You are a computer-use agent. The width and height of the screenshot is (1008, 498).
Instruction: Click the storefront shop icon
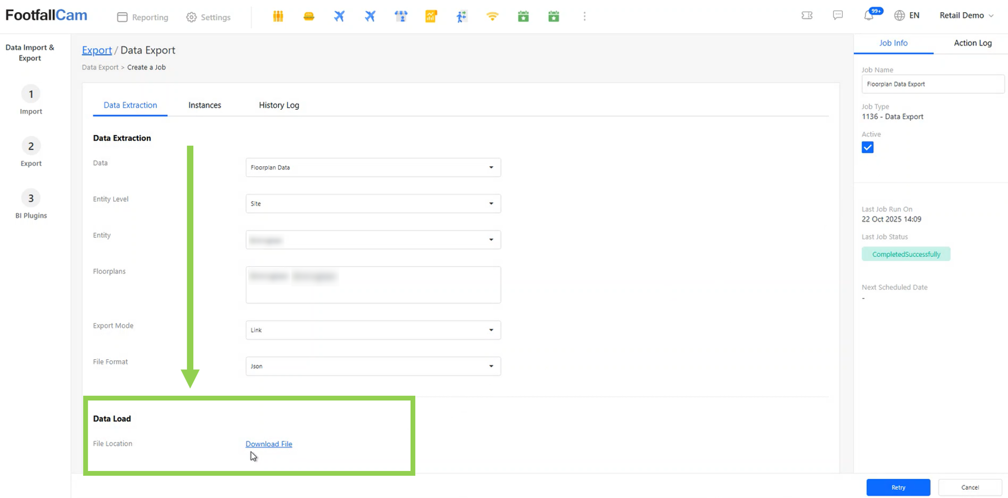pyautogui.click(x=401, y=16)
